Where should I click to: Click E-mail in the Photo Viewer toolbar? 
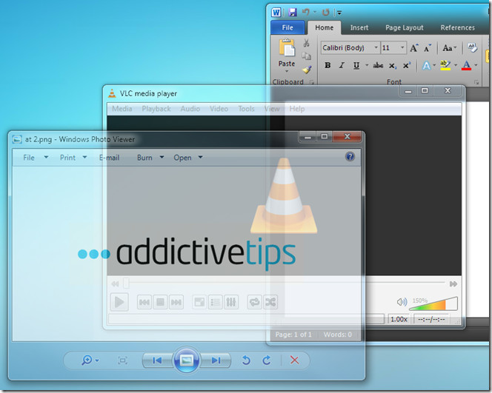click(x=109, y=158)
